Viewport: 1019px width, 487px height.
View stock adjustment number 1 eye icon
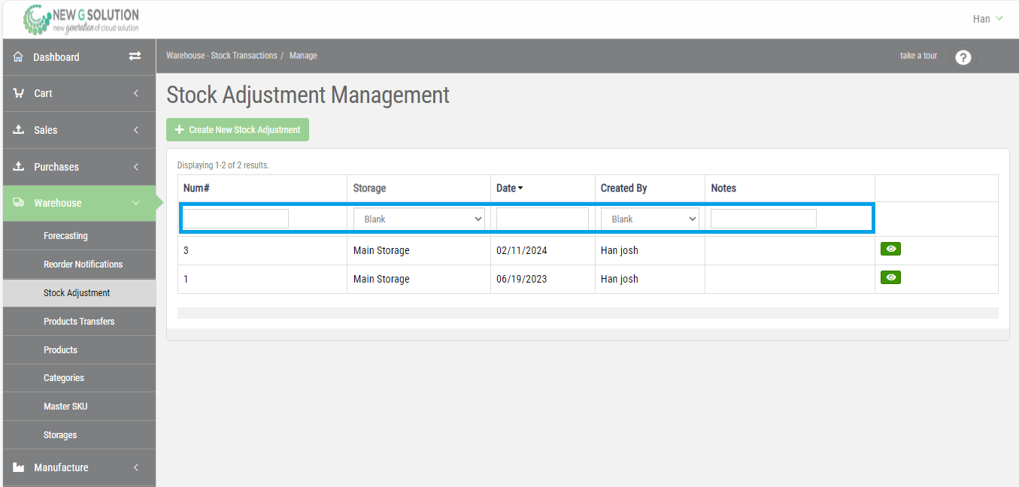pos(890,278)
